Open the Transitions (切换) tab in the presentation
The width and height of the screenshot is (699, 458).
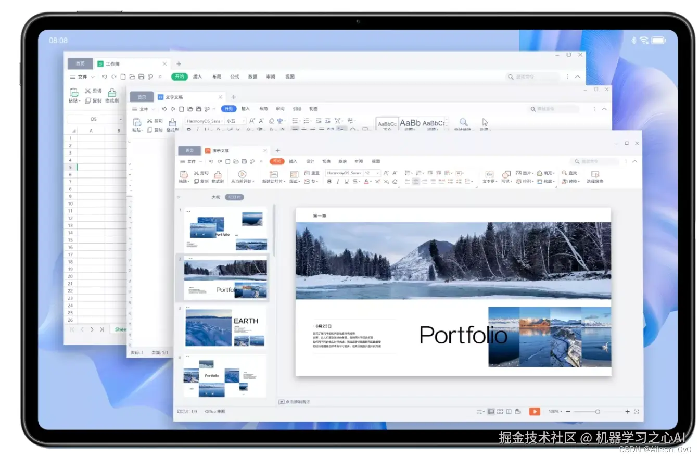pos(326,161)
